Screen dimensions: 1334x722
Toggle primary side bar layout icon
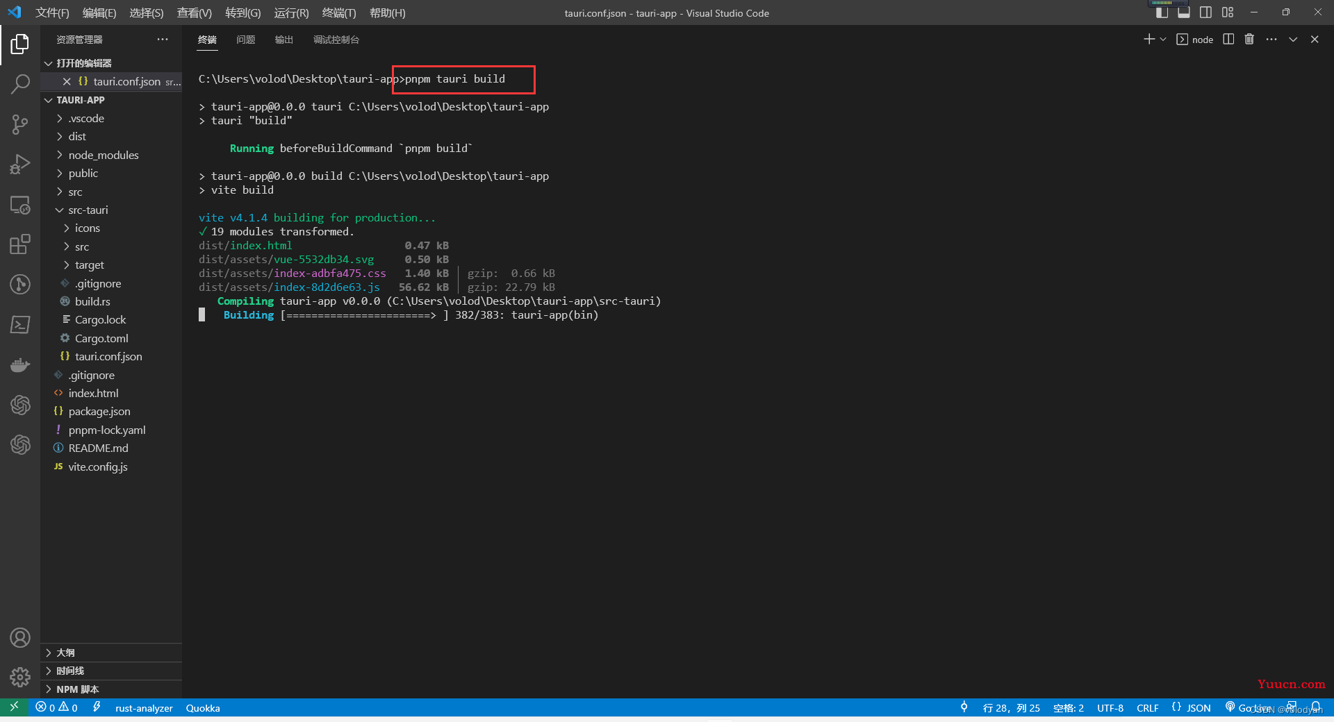click(x=1162, y=12)
